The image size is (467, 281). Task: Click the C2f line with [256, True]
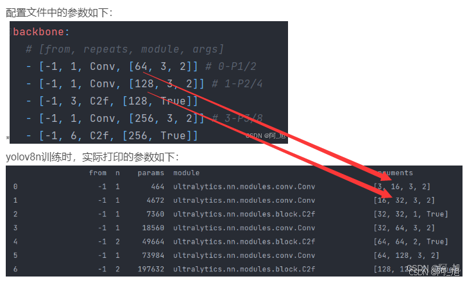coord(112,135)
